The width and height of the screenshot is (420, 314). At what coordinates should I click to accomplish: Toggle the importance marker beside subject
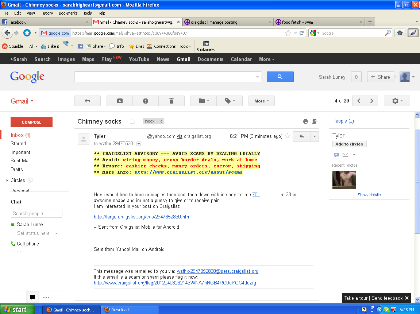[x=132, y=121]
